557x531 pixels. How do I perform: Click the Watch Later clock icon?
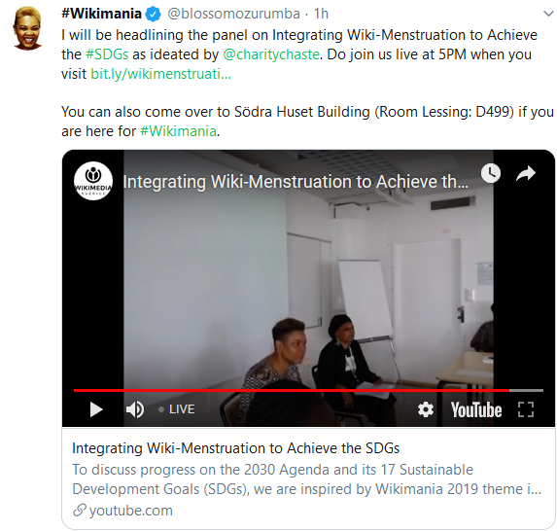tap(491, 173)
